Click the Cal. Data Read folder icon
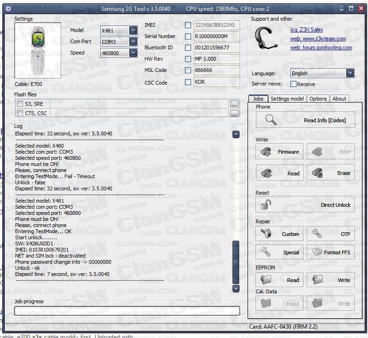The image size is (368, 338). [266, 303]
